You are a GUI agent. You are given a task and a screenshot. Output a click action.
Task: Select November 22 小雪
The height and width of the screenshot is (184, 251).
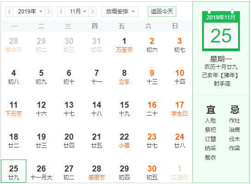coord(124,141)
